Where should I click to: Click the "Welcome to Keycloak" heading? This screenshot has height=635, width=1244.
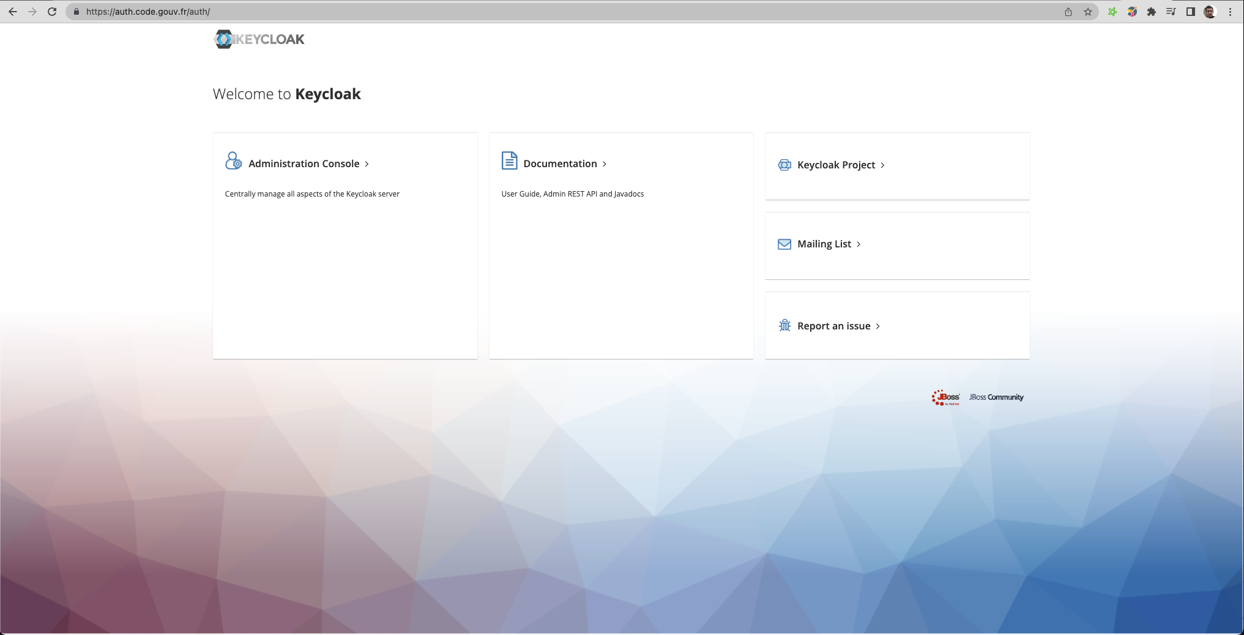(x=287, y=94)
